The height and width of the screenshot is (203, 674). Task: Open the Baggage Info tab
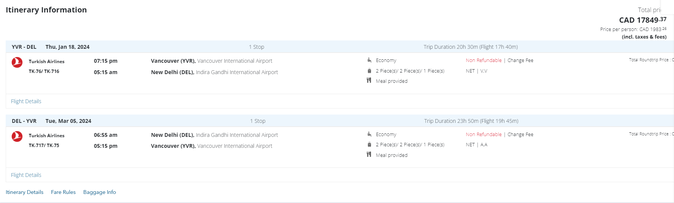click(99, 192)
